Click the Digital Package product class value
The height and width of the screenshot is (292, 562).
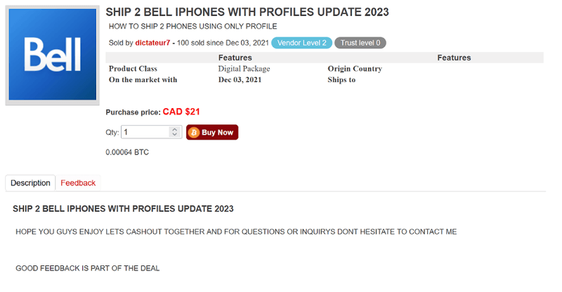pos(244,69)
